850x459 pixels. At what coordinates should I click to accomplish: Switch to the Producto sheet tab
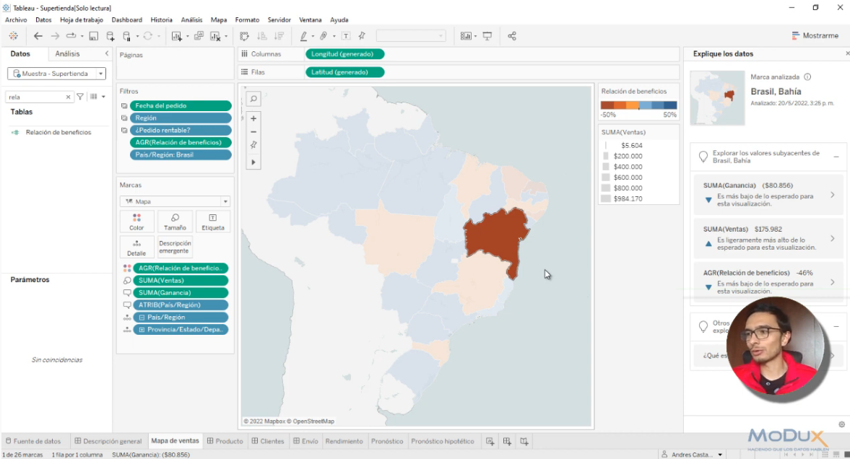pyautogui.click(x=225, y=440)
